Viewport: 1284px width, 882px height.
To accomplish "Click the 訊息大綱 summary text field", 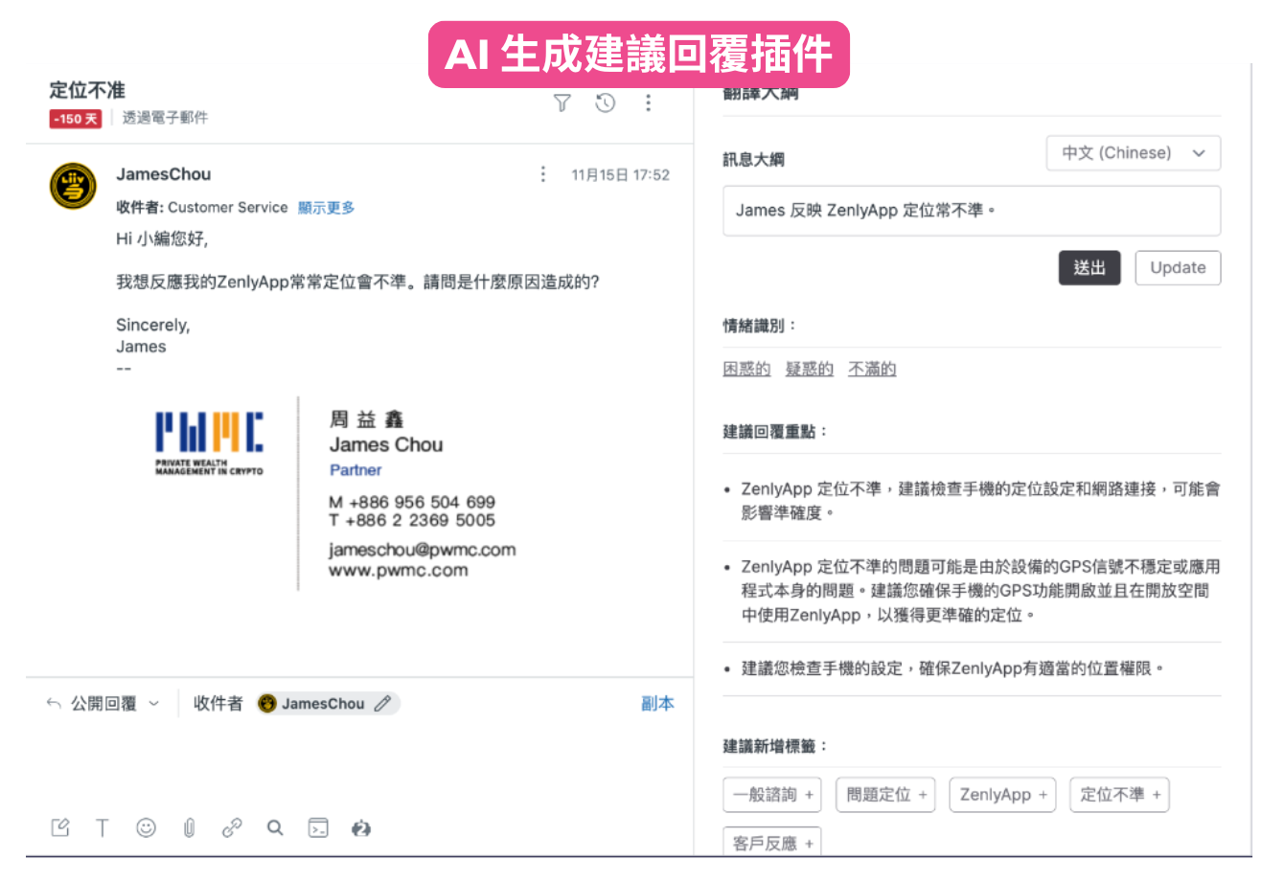I will [972, 211].
